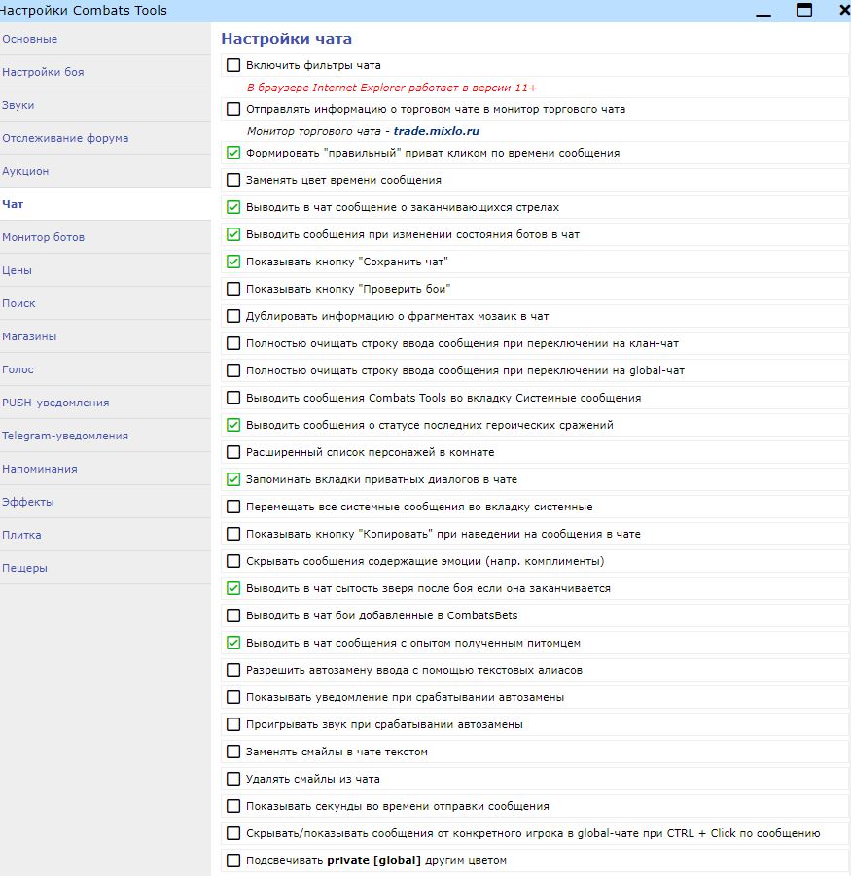Check Показывать уведомление при срабатывании автозамены
The image size is (851, 876).
[233, 697]
